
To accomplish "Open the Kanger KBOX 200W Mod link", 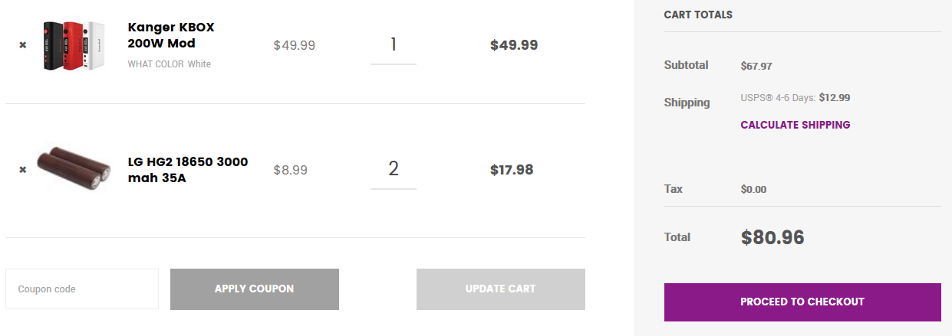I will point(171,35).
